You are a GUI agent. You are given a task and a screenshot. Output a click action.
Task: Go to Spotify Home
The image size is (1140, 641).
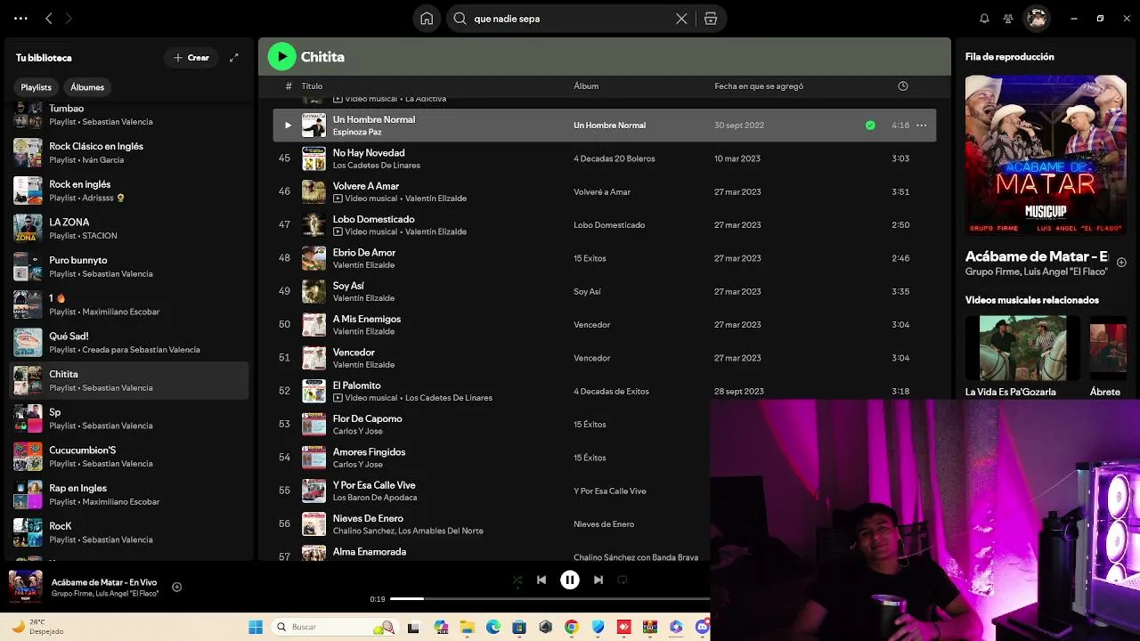pos(427,18)
